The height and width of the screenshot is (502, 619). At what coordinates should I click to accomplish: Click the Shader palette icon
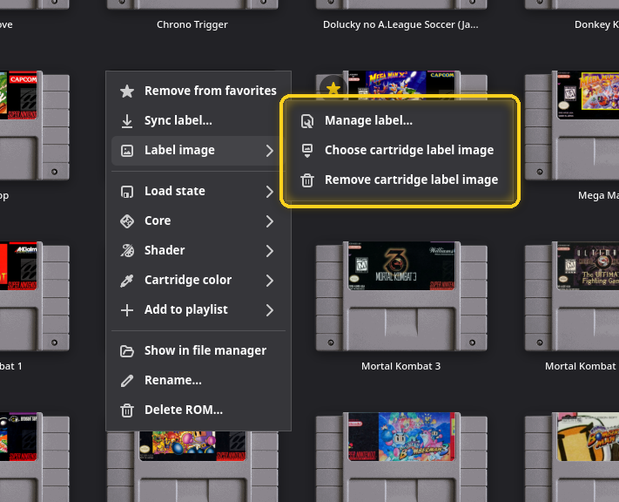pos(127,251)
